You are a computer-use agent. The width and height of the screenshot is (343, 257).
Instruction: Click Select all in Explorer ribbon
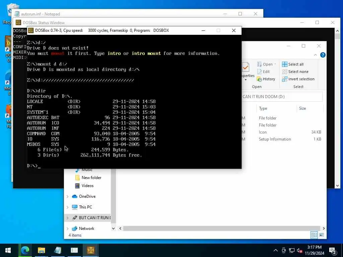pyautogui.click(x=293, y=64)
